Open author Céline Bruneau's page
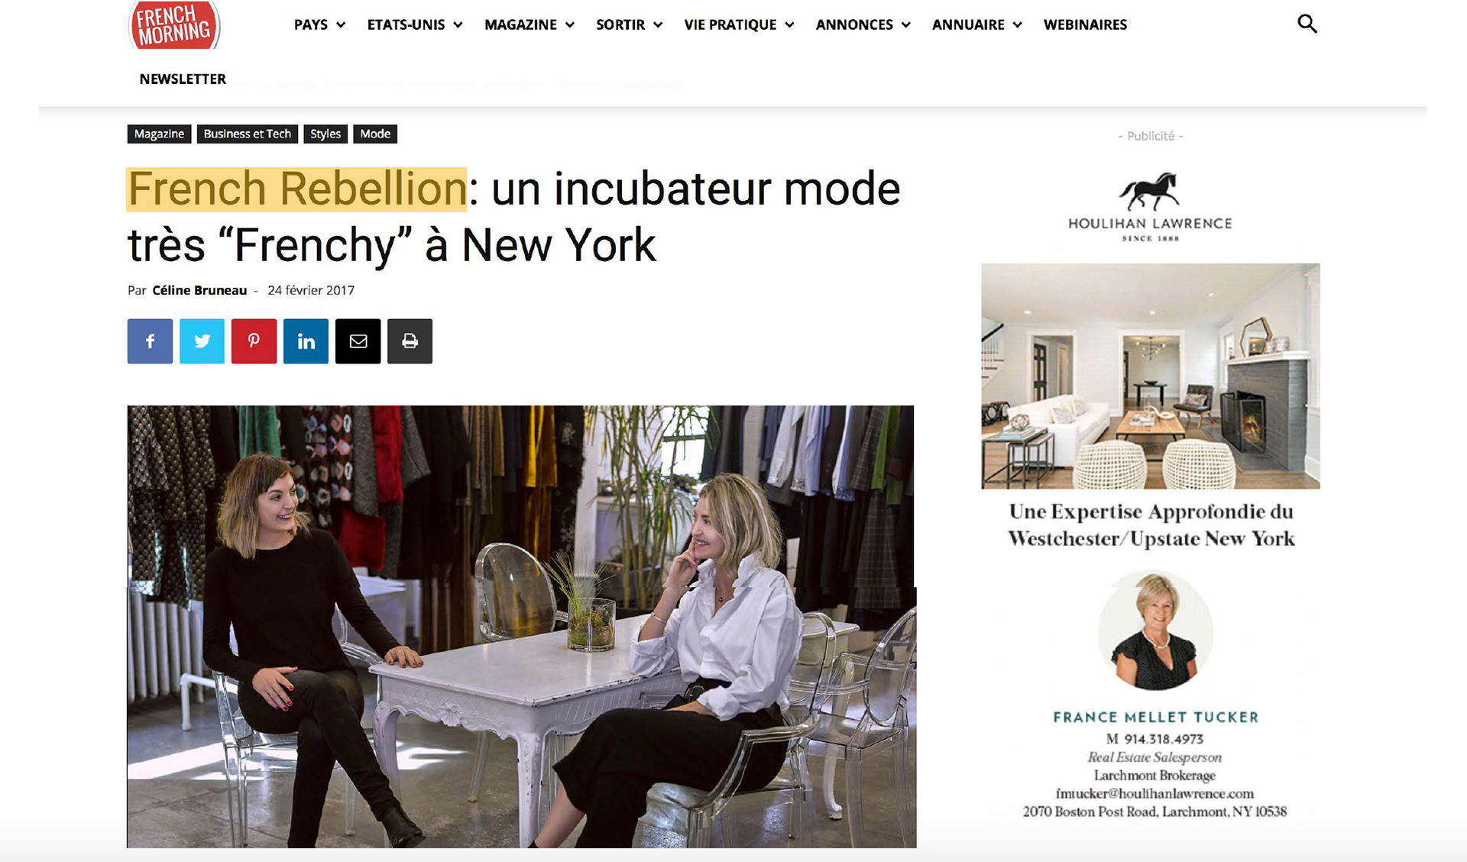 coord(199,290)
